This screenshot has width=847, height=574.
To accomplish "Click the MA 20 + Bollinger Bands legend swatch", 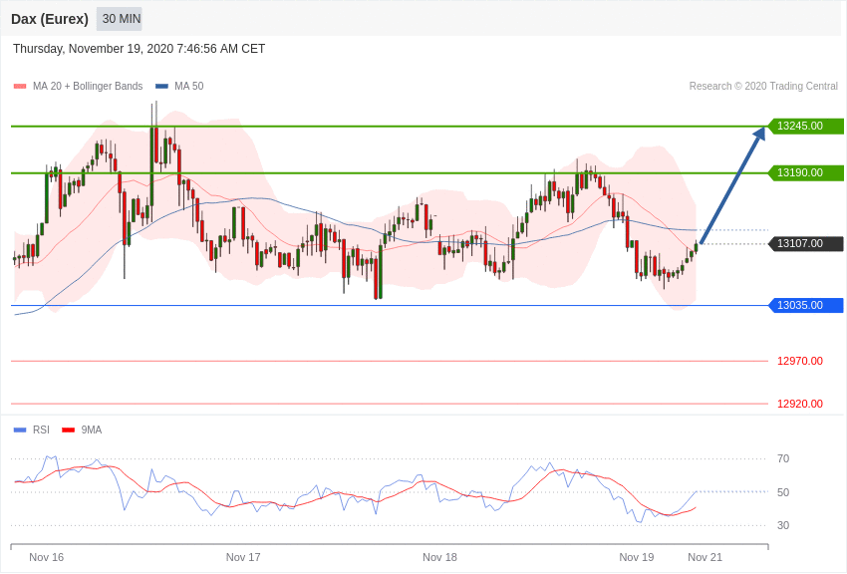I will tap(20, 86).
